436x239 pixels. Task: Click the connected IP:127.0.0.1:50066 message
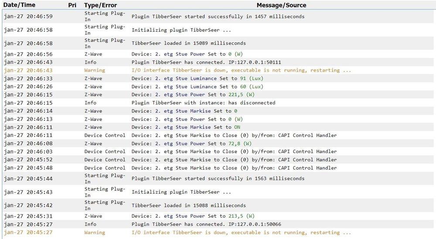(206, 224)
